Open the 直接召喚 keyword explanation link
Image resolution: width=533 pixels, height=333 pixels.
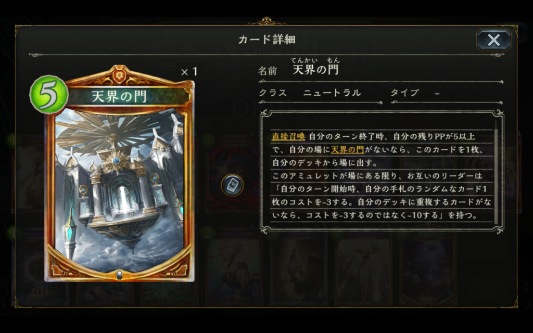coord(288,137)
